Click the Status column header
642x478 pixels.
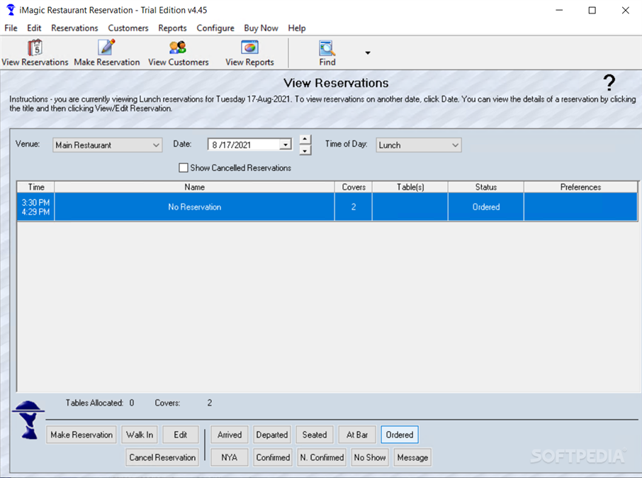tap(485, 187)
